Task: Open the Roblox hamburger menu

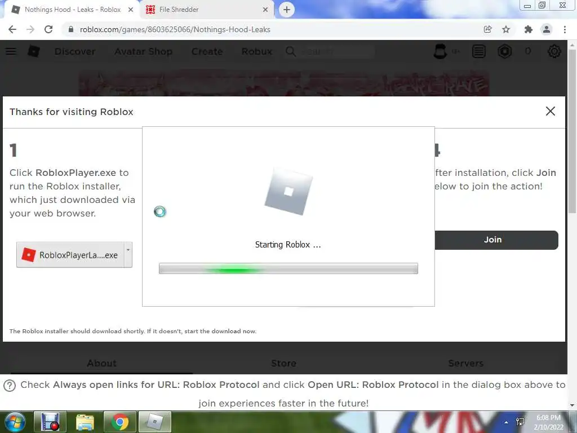Action: coord(11,51)
